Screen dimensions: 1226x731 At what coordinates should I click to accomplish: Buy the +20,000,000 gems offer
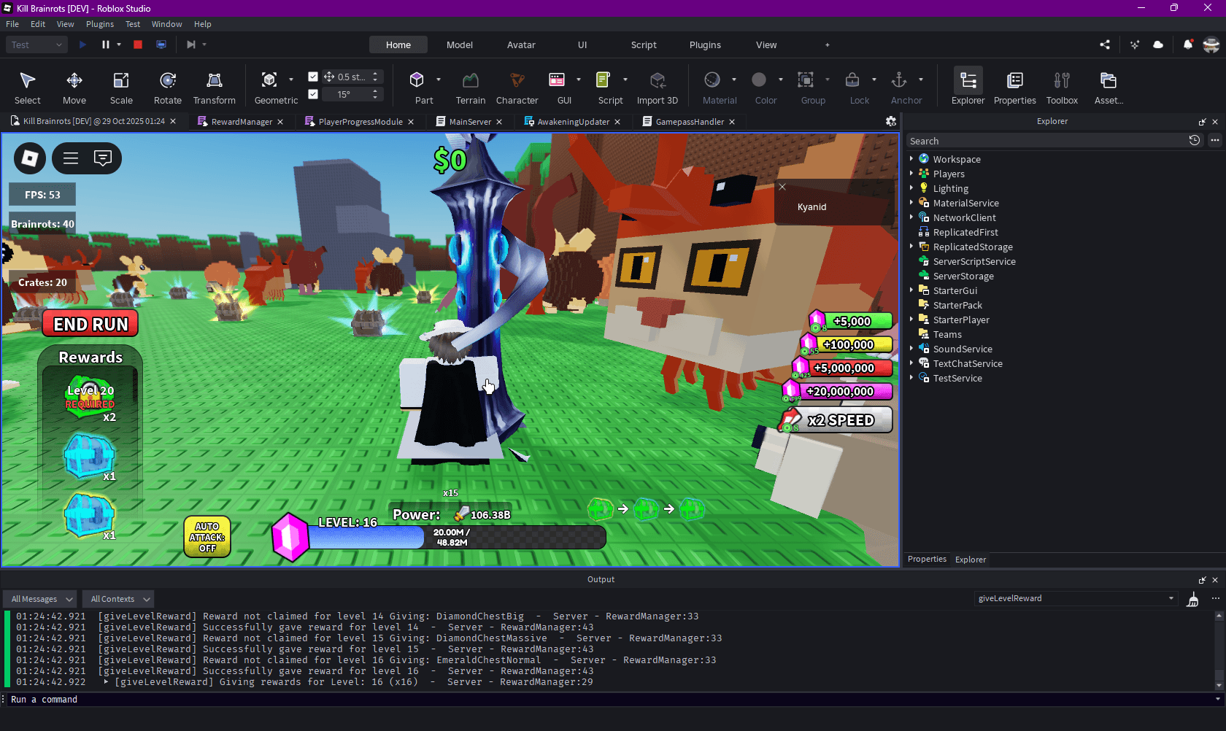point(838,391)
